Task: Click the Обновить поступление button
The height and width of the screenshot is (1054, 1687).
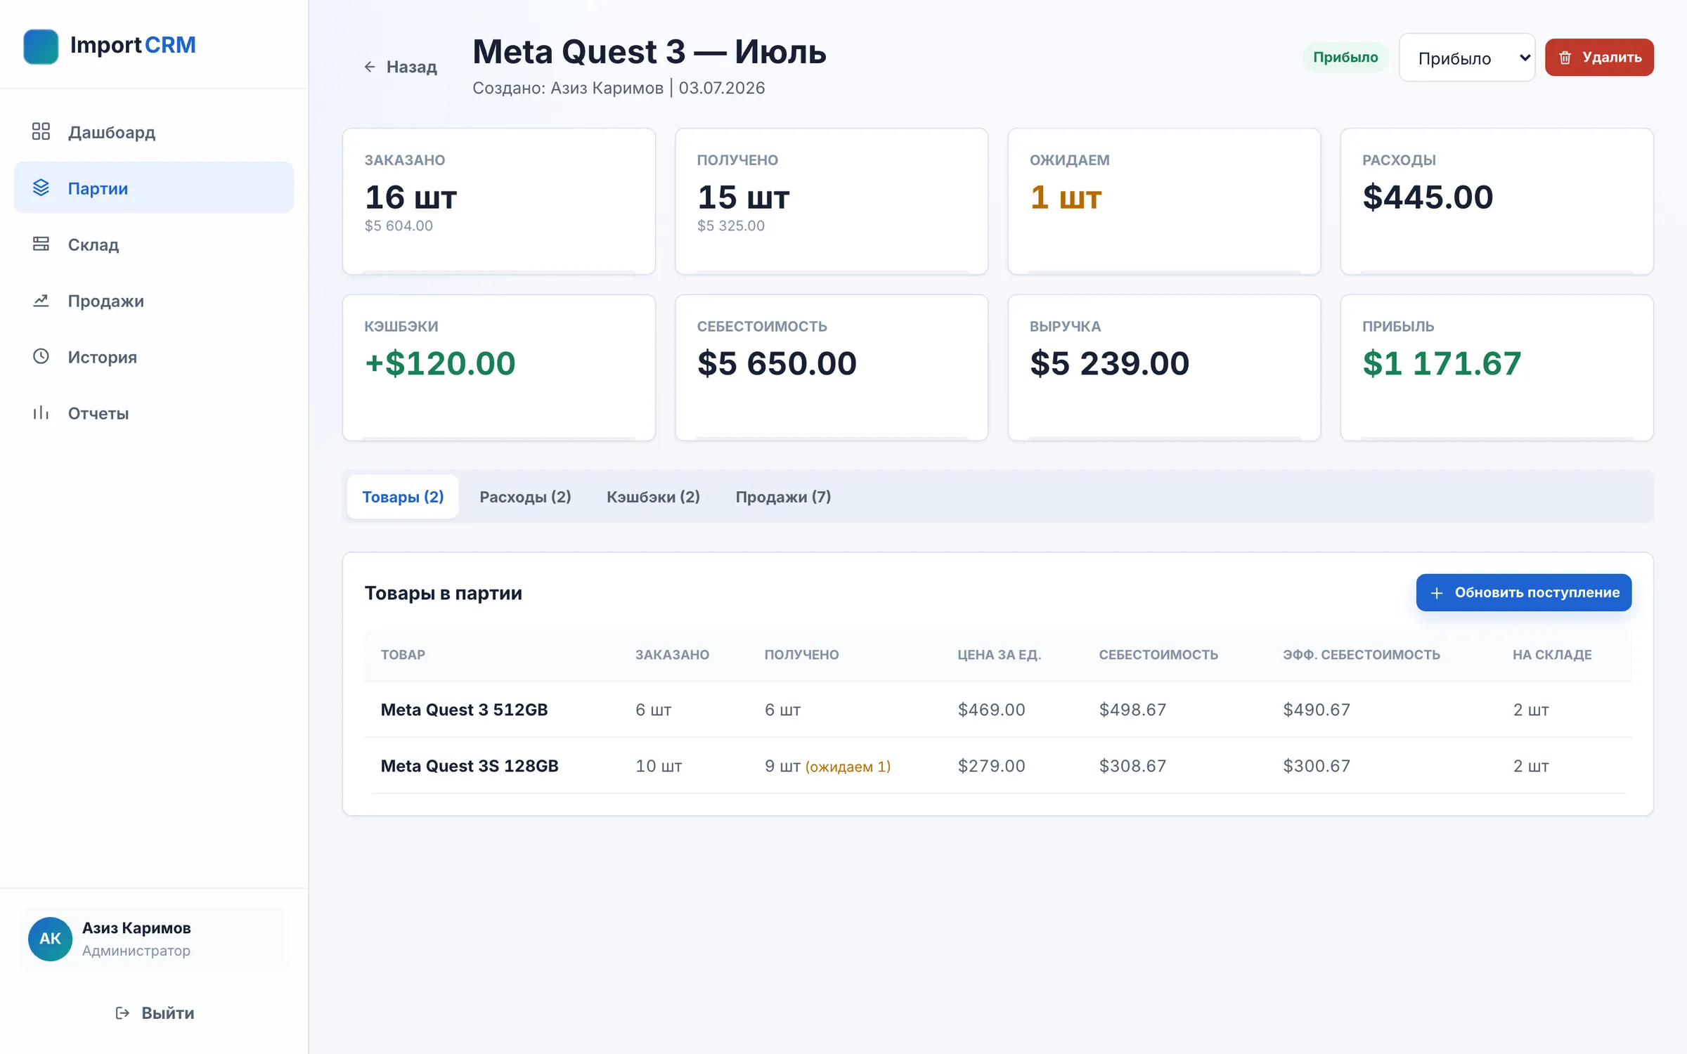Action: click(1524, 593)
